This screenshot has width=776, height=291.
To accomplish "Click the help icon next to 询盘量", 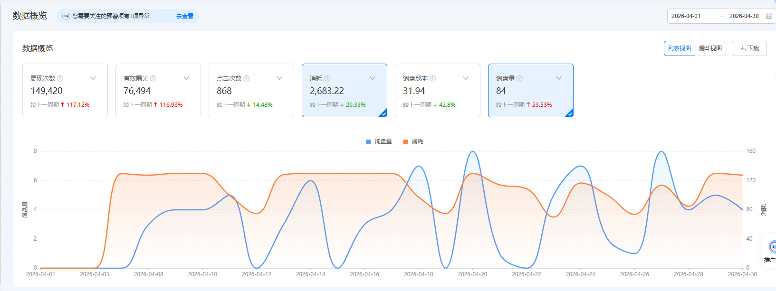I will 520,78.
